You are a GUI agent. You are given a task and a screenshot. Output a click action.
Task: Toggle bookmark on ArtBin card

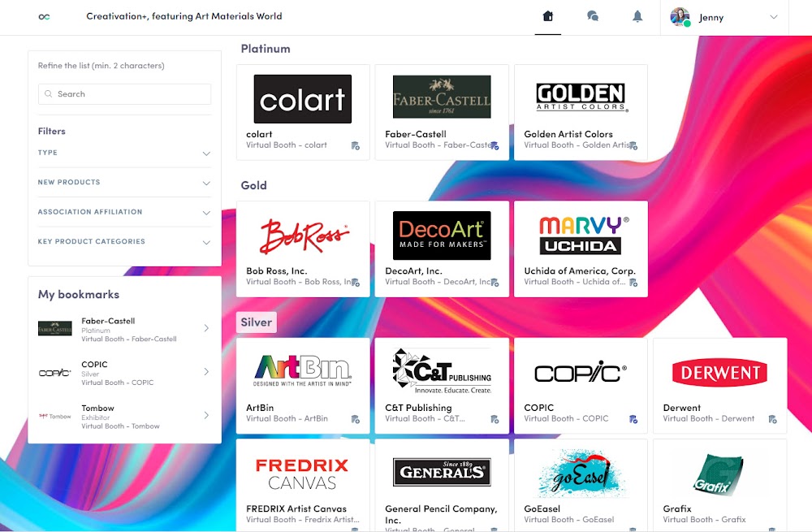[x=356, y=419]
